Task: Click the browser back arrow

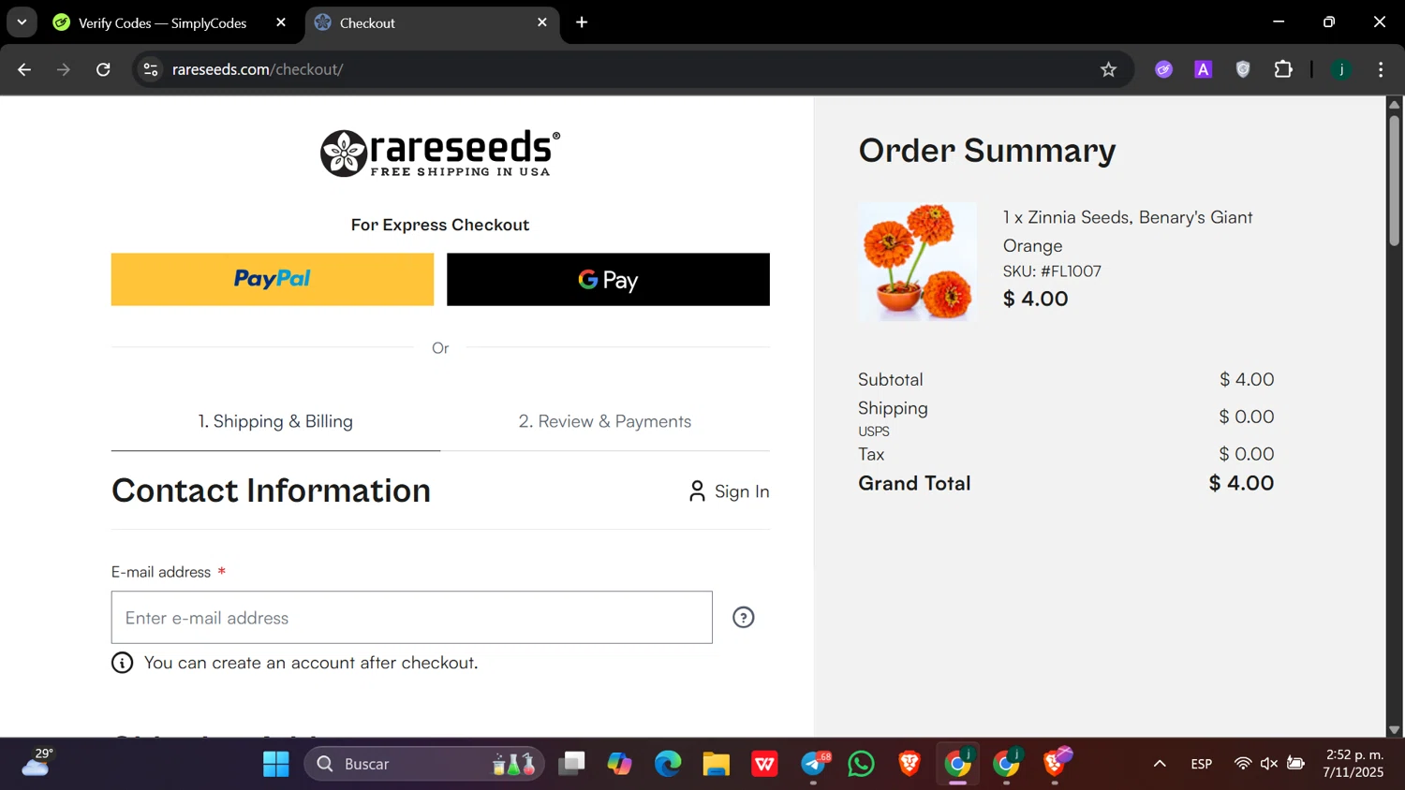Action: coord(24,69)
